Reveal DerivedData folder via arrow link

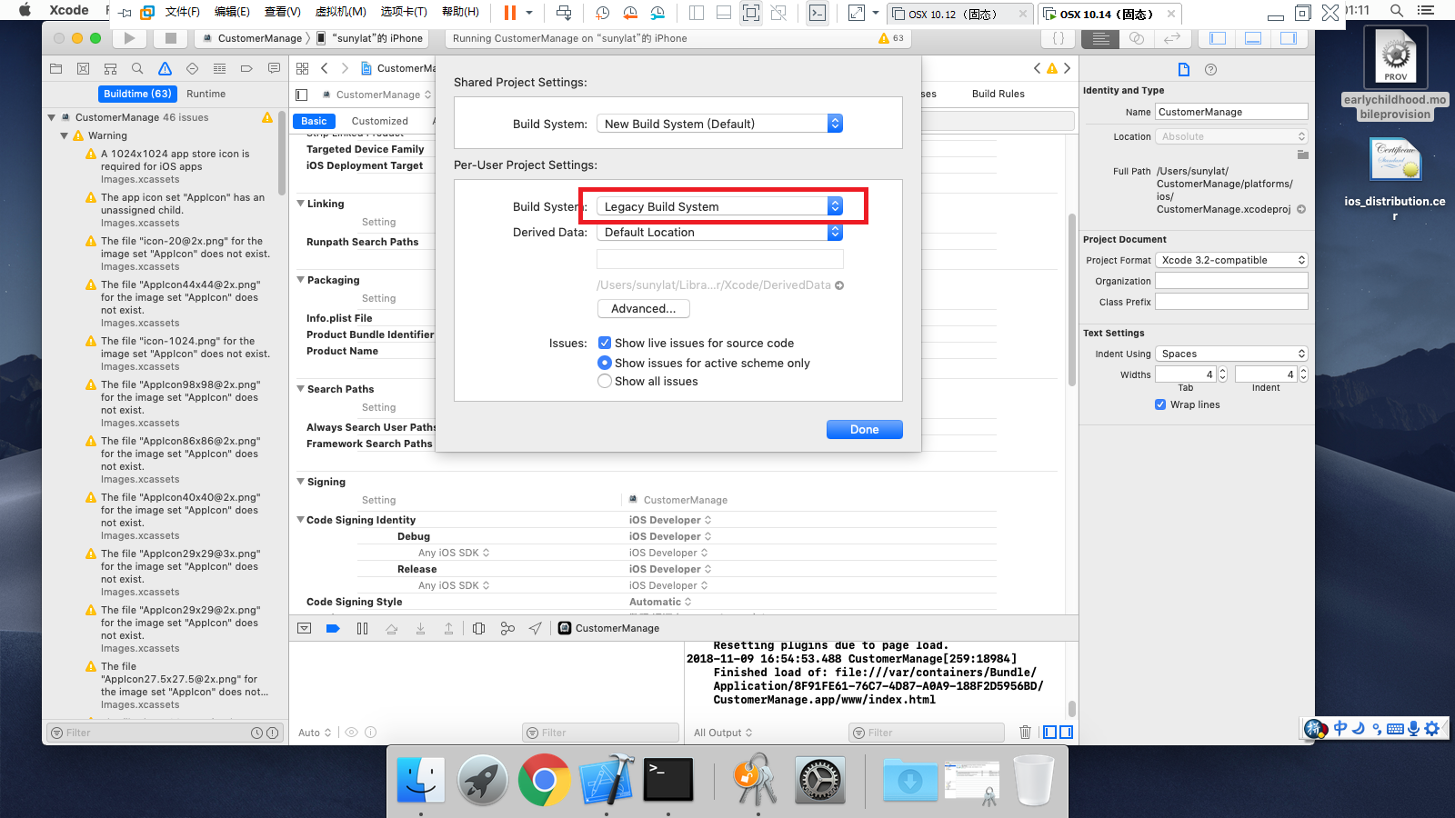[839, 285]
